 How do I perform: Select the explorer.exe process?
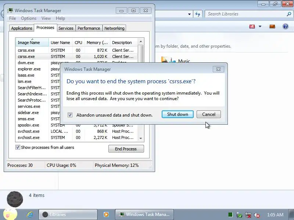click(38, 69)
